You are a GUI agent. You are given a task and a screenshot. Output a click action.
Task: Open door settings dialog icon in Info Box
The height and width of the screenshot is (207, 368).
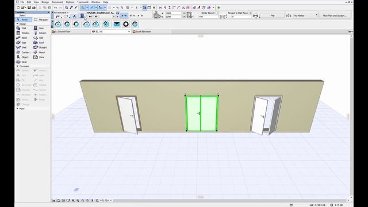(x=82, y=16)
